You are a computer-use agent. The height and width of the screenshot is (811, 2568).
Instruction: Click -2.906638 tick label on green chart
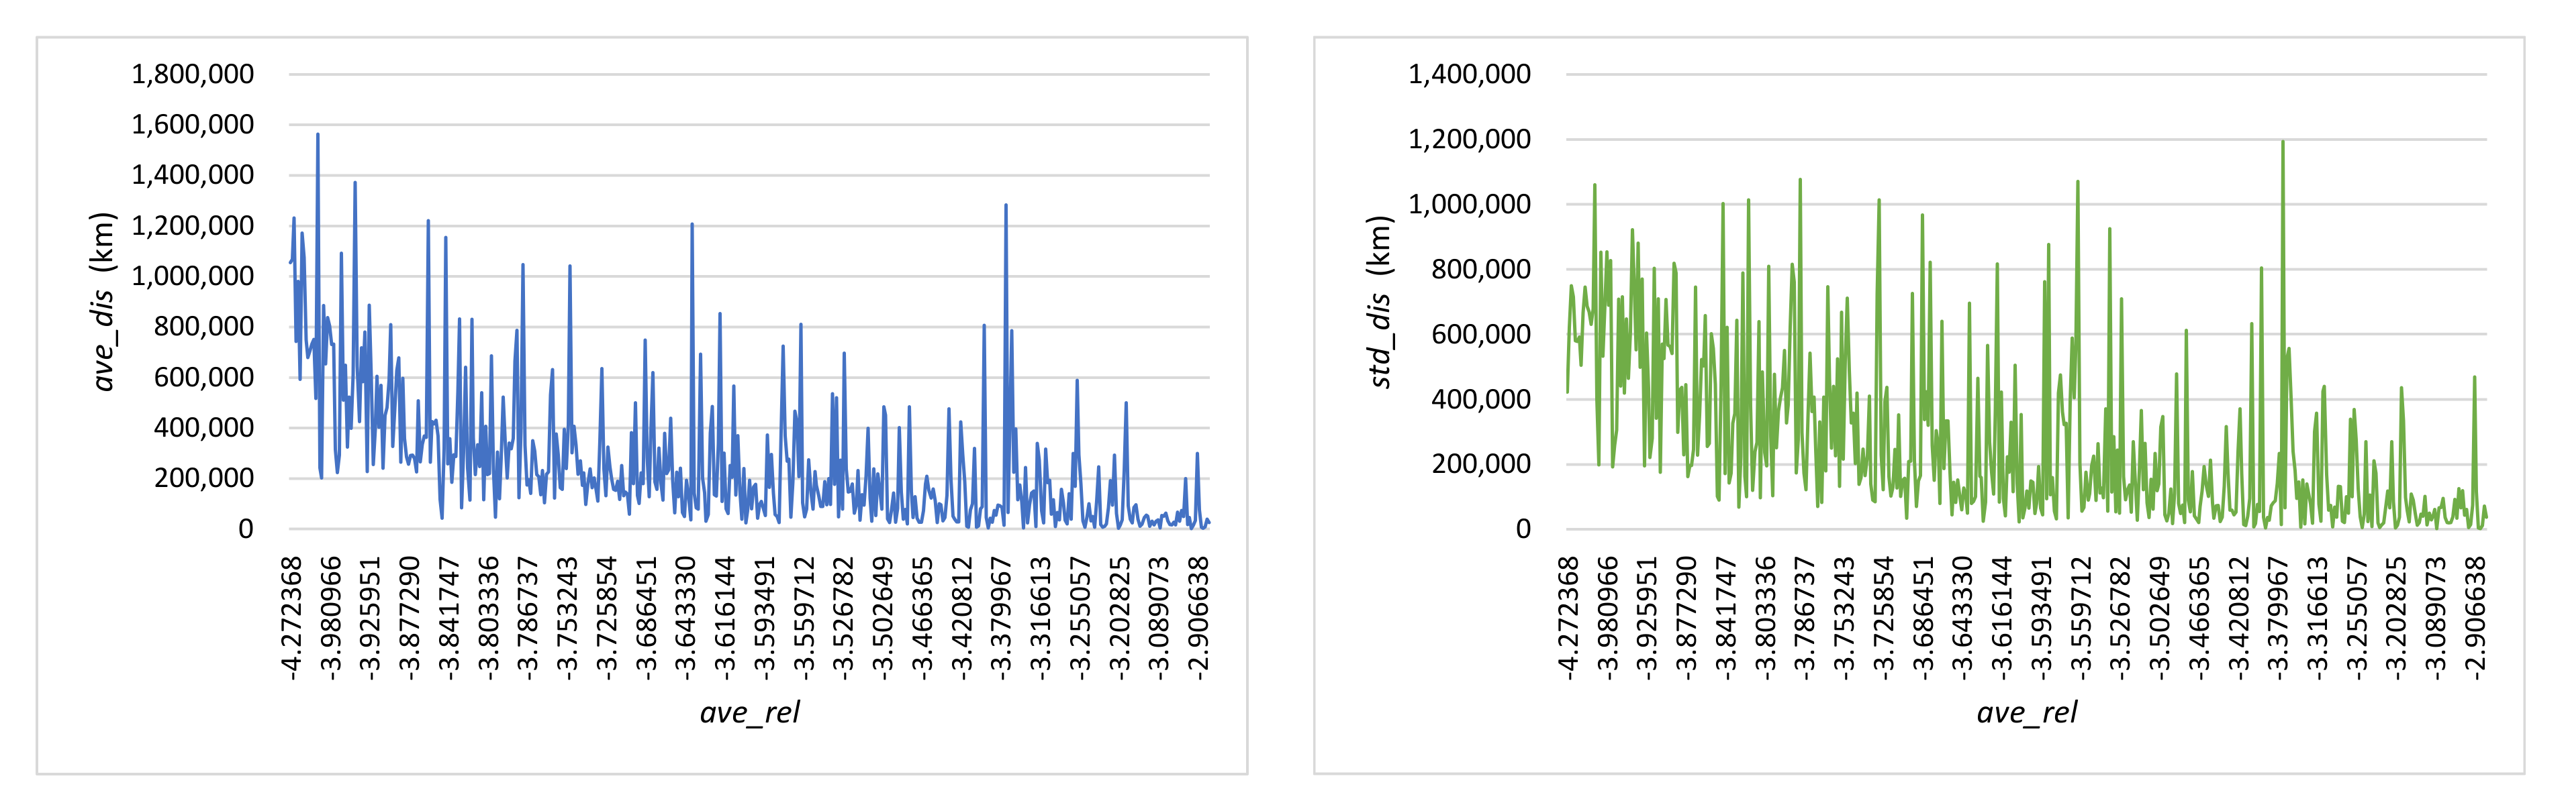tap(2476, 618)
